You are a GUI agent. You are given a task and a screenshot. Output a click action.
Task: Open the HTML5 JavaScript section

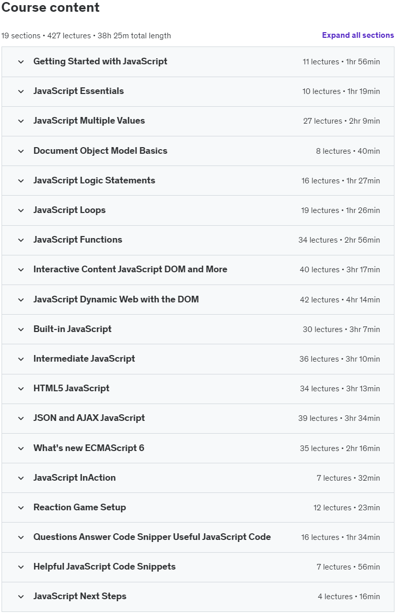coord(198,389)
